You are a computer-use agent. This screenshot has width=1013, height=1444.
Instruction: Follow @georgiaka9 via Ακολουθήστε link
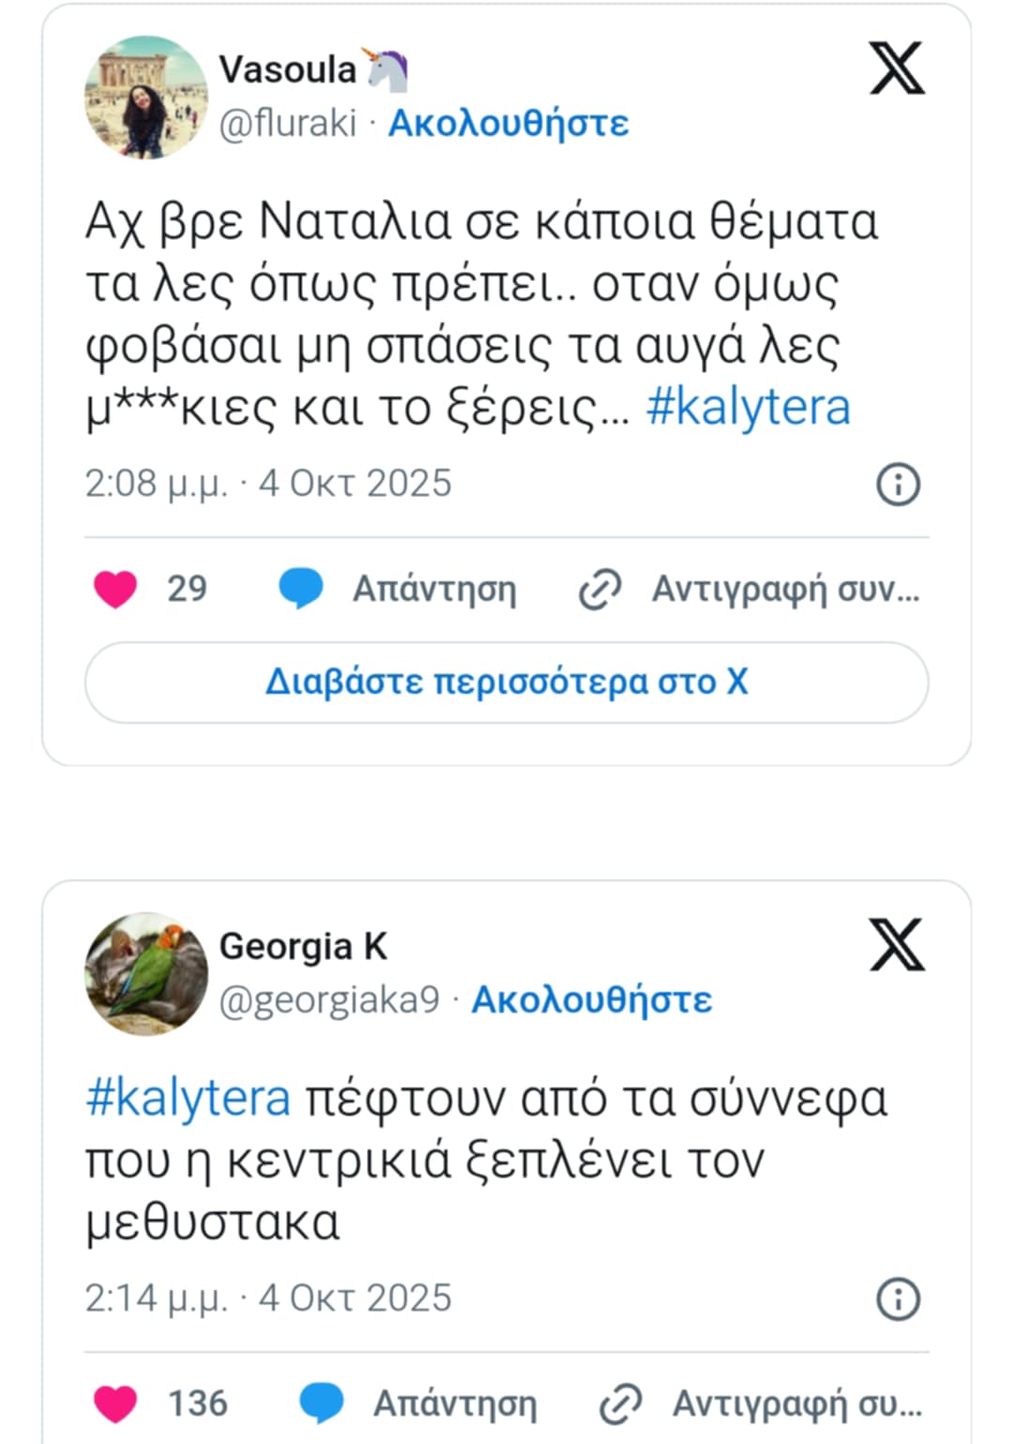[591, 1000]
